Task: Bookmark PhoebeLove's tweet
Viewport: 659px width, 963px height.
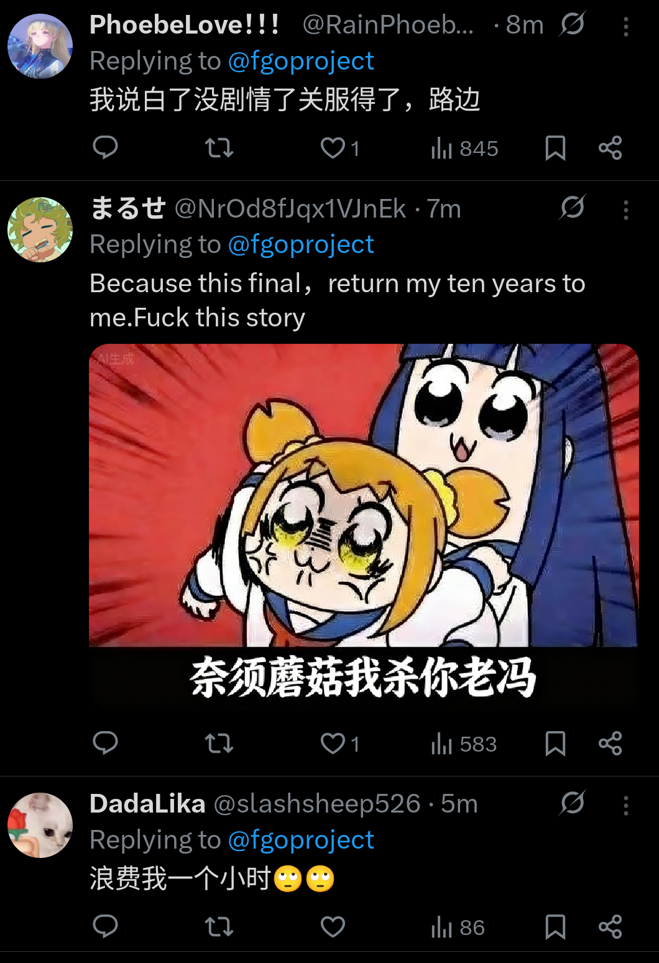Action: 555,148
